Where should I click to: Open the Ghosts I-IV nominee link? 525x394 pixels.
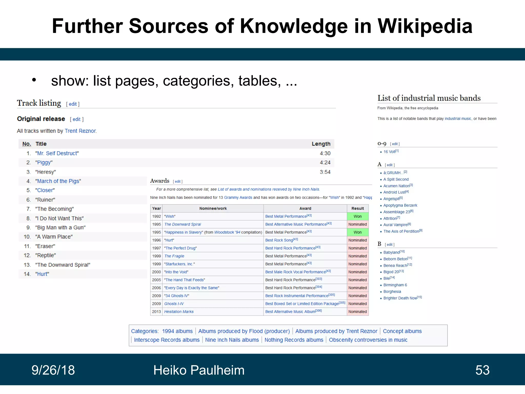(x=174, y=304)
